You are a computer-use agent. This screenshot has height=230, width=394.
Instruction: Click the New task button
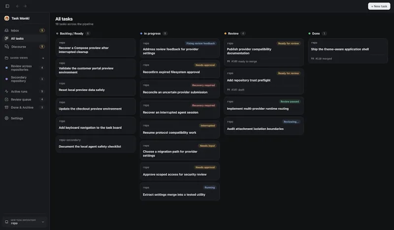coord(379,6)
